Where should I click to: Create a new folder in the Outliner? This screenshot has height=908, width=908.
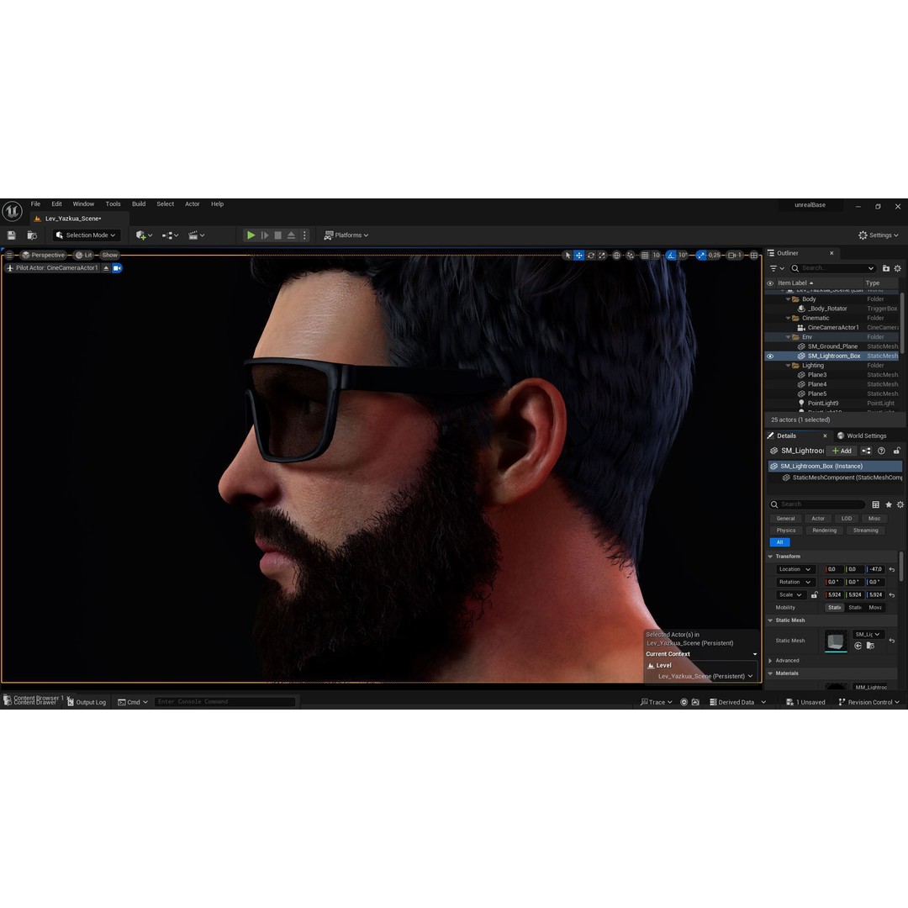[x=886, y=268]
